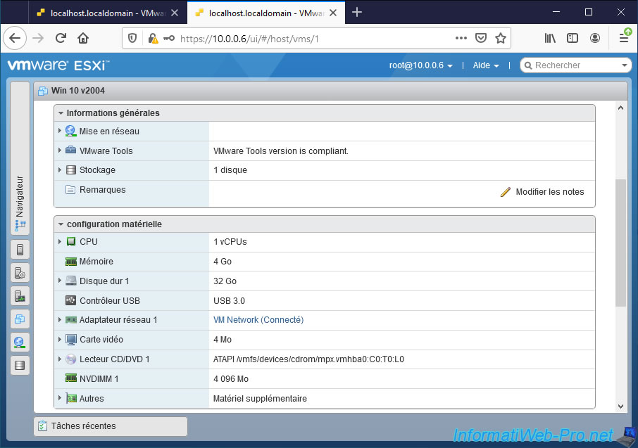This screenshot has height=448, width=638.
Task: Open the Aide menu
Action: point(485,65)
